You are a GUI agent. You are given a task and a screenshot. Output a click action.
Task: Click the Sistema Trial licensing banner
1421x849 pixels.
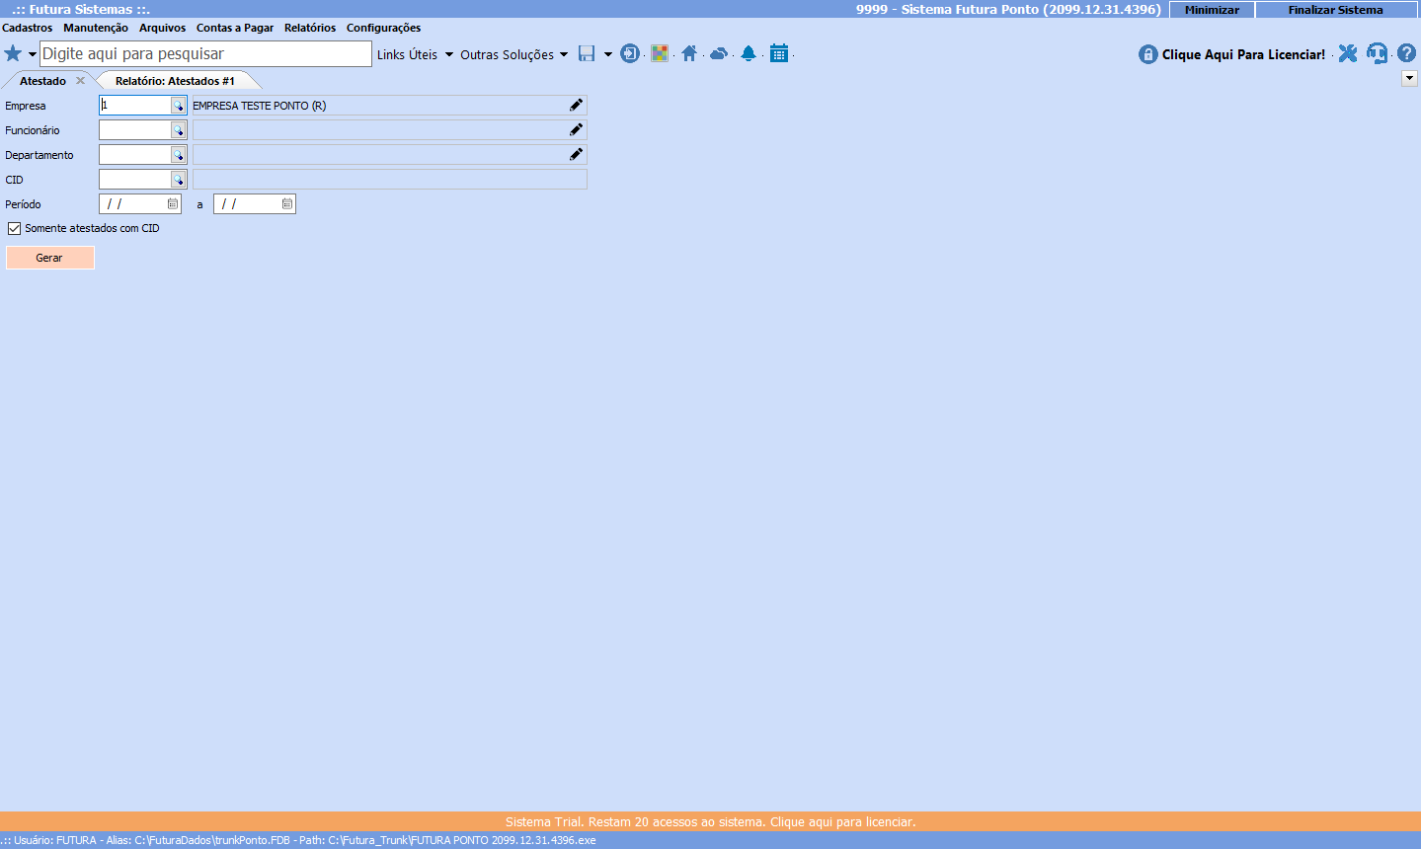[710, 821]
